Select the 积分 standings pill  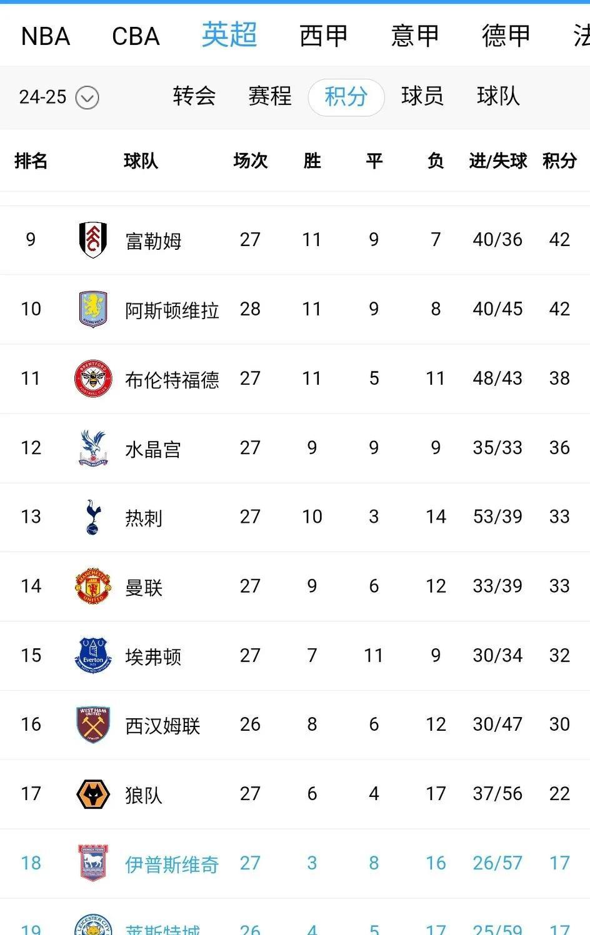tap(346, 97)
